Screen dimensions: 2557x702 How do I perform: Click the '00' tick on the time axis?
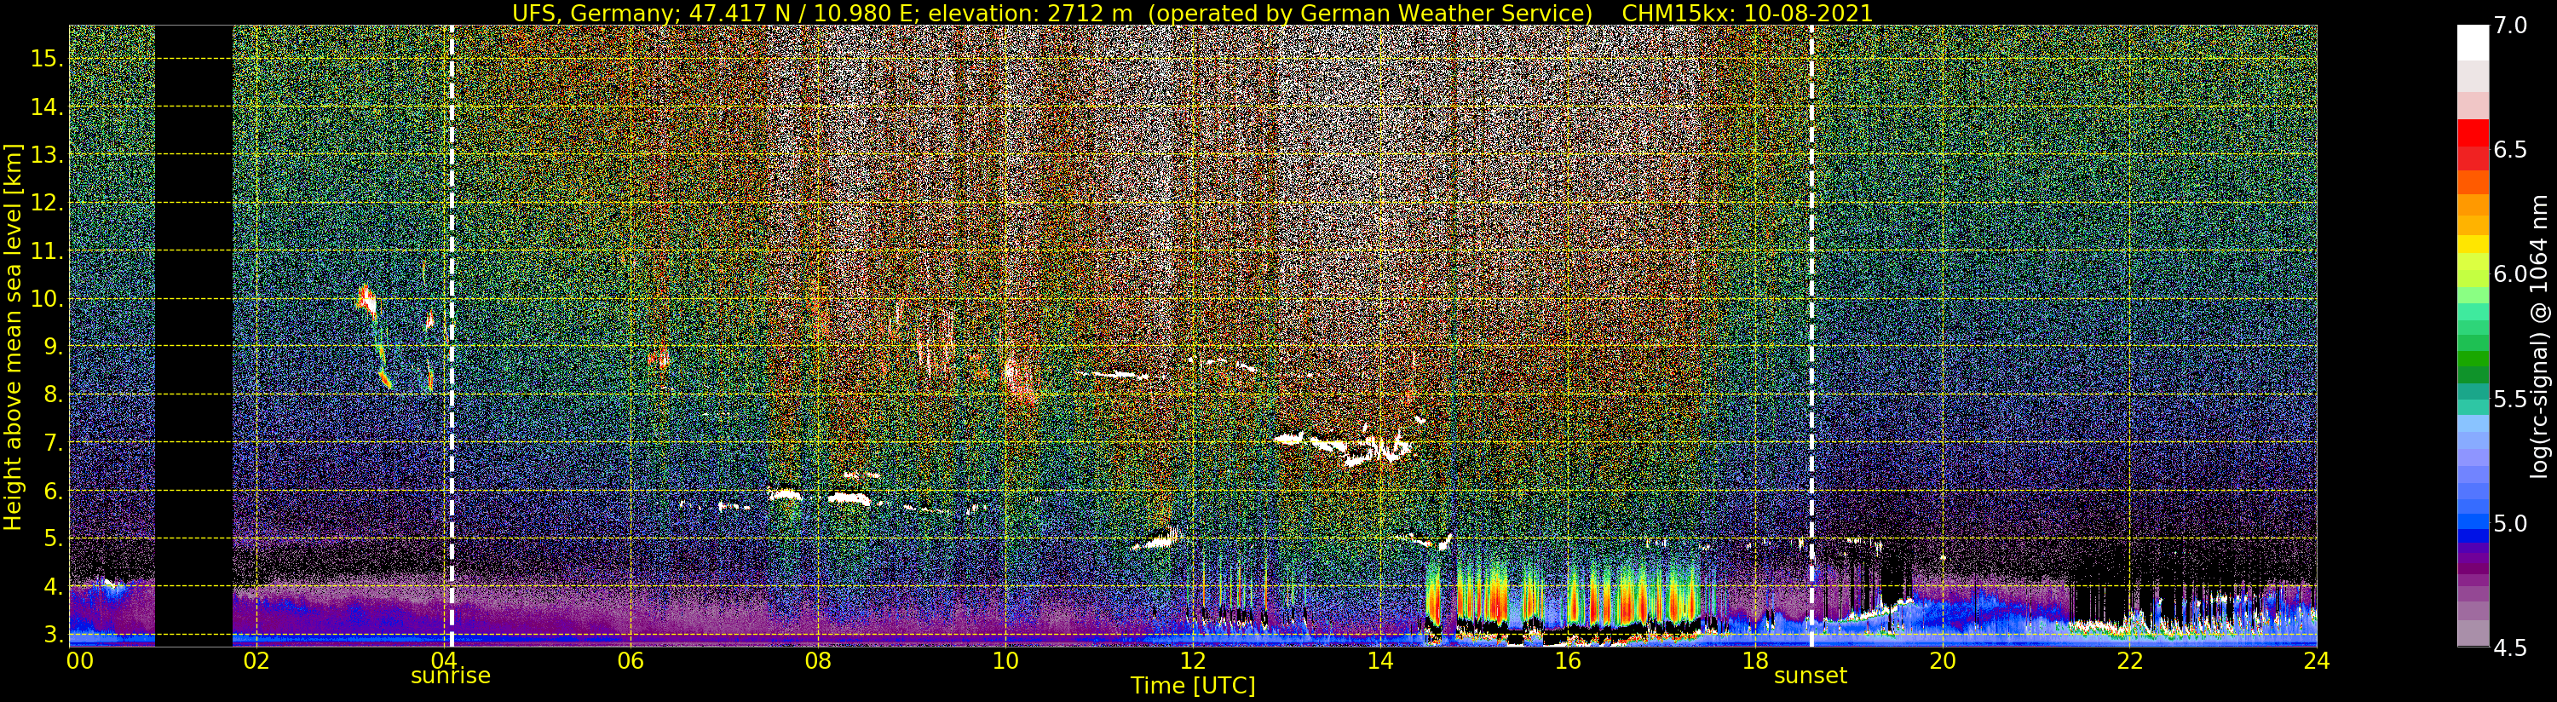click(79, 660)
